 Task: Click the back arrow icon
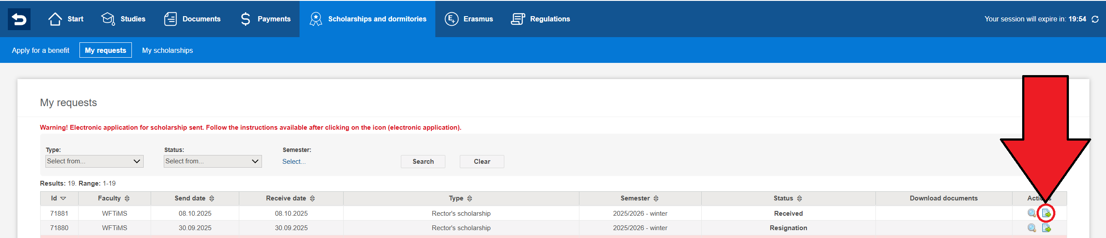click(x=19, y=19)
